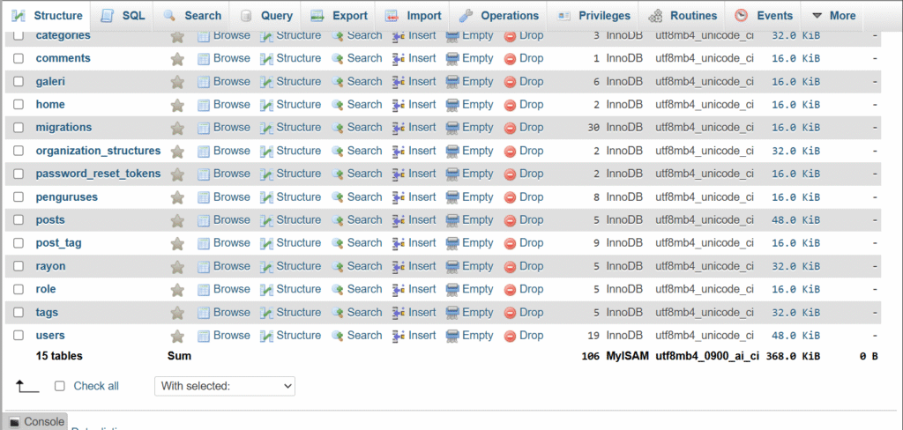Open the top Search tab
Viewport: 903px width, 430px height.
(191, 16)
